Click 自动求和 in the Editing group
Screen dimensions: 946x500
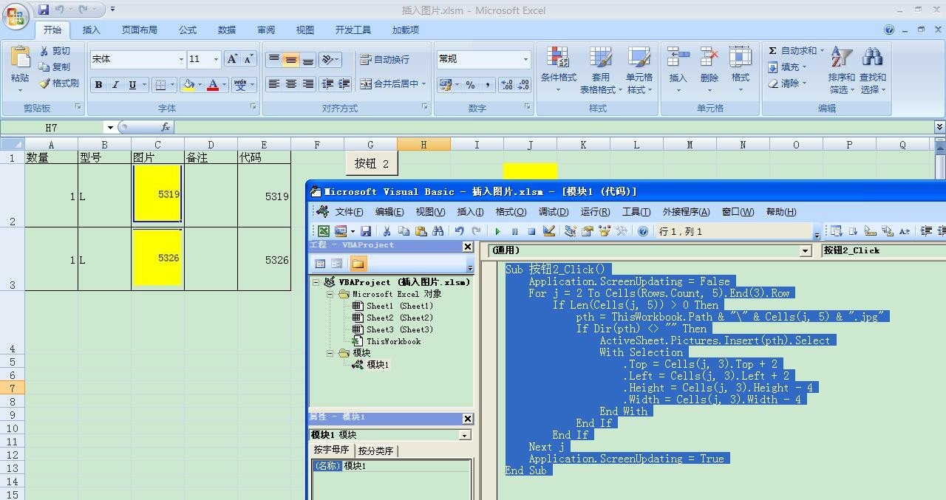(x=796, y=50)
